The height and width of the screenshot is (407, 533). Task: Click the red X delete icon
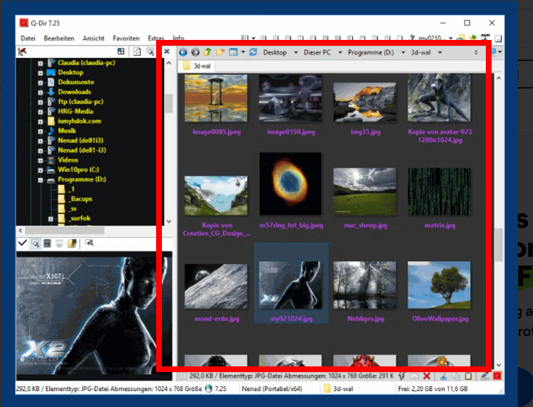(x=426, y=376)
